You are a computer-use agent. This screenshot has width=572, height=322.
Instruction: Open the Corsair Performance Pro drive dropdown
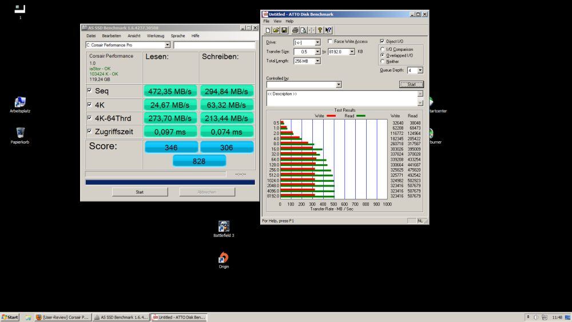(167, 45)
